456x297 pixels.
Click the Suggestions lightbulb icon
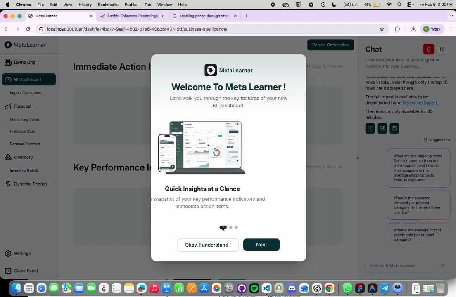point(425,140)
